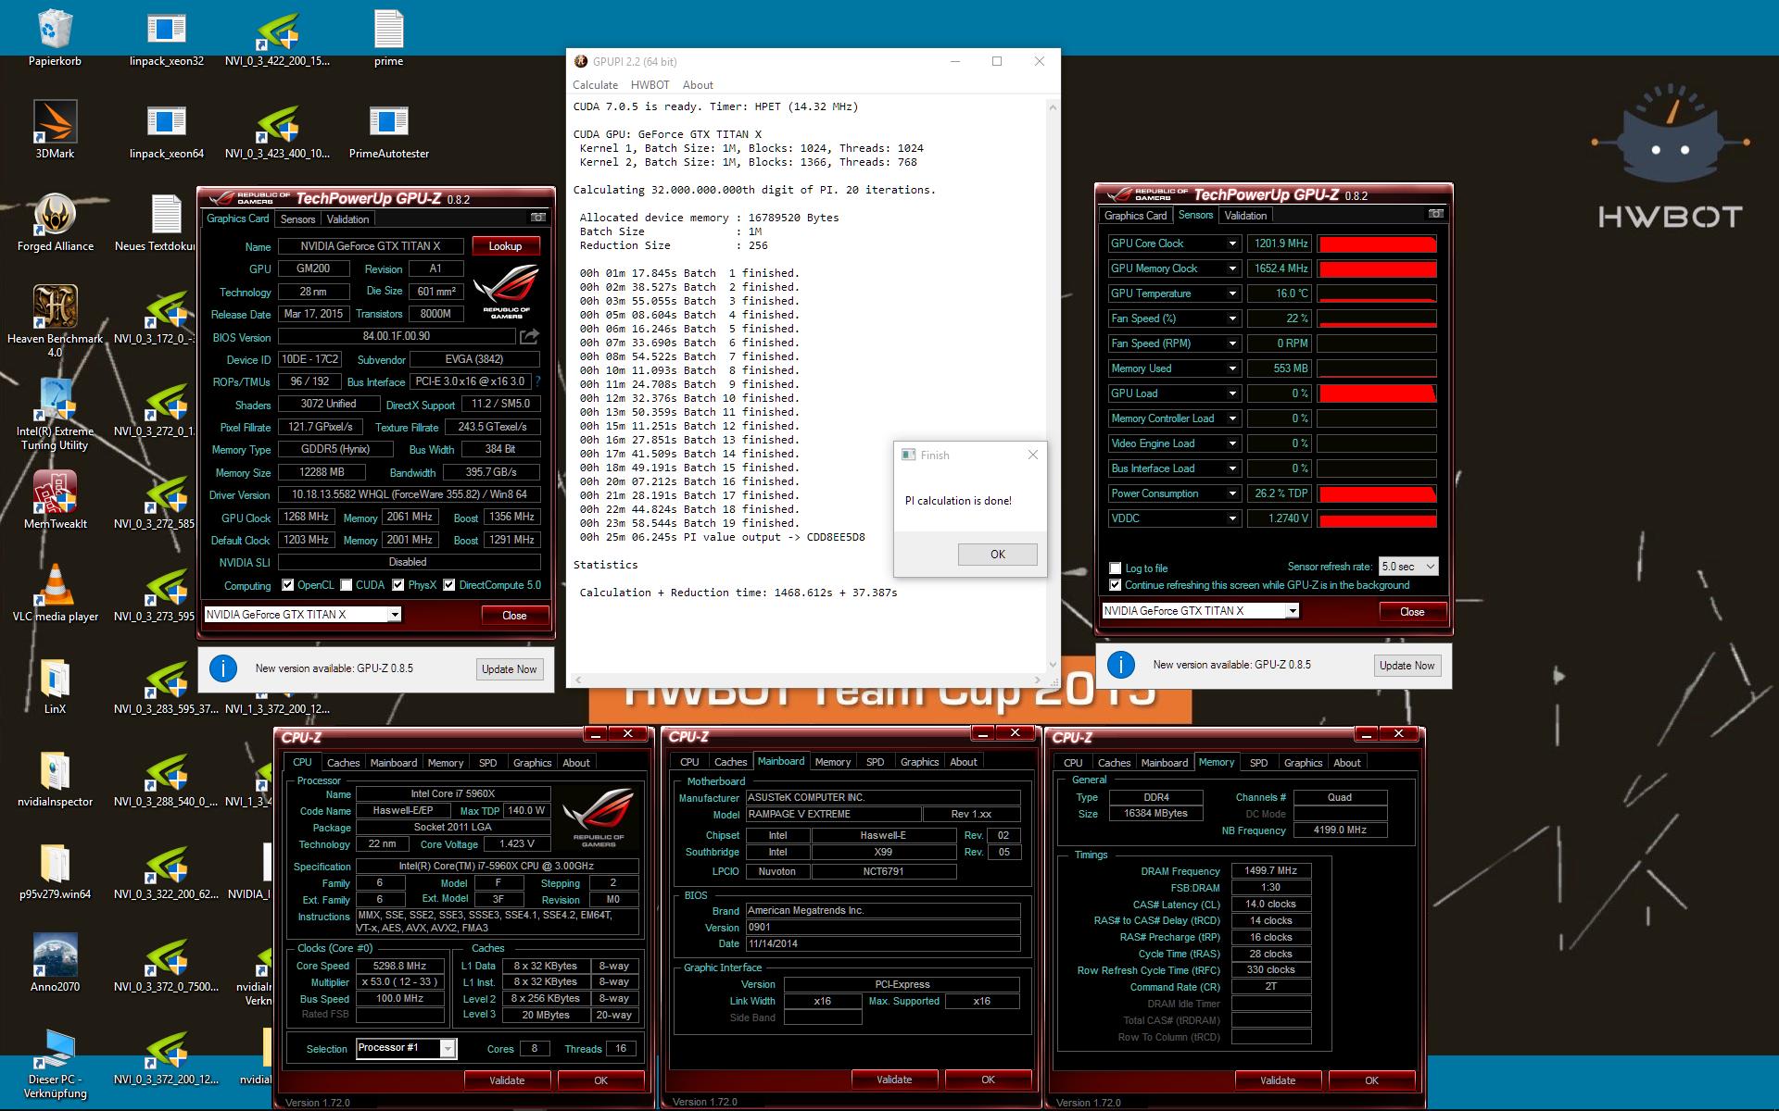Click OK in the Finish dialog
Viewport: 1779px width, 1111px height.
tap(998, 555)
